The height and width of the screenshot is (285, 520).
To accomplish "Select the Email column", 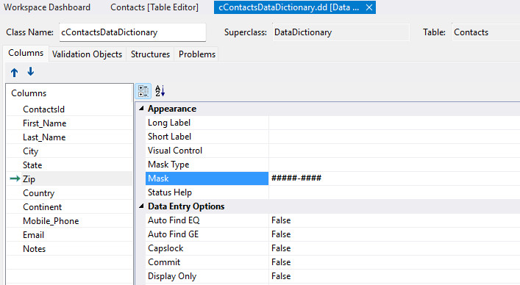I will click(69, 235).
